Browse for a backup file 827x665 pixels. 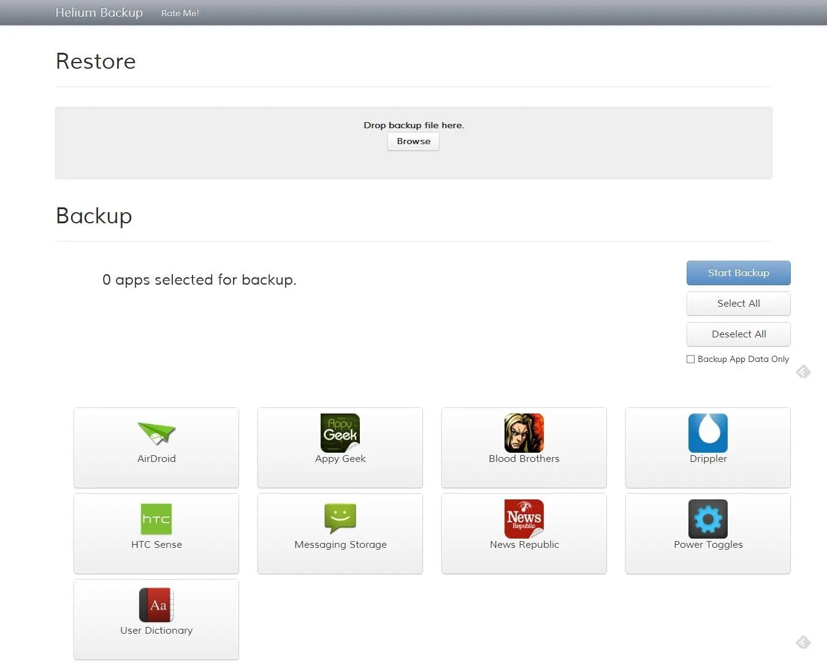pyautogui.click(x=413, y=142)
